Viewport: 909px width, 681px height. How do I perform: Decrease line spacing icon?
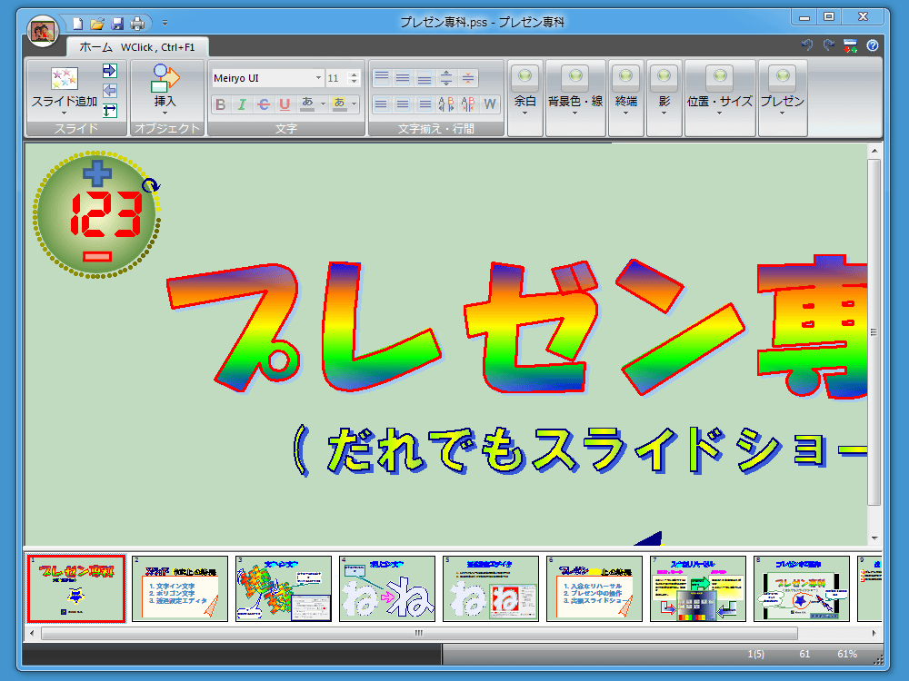pos(468,77)
